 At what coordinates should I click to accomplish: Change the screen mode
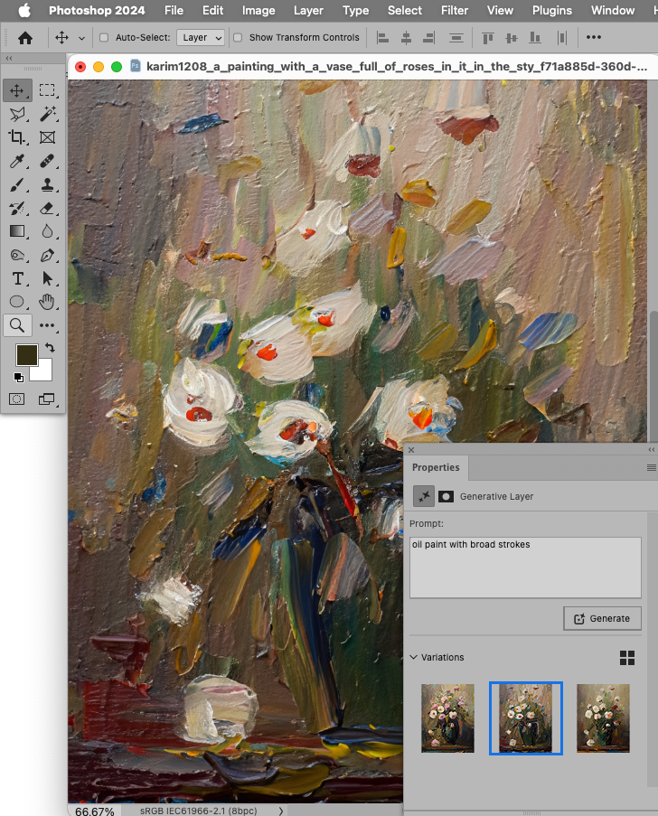(x=47, y=399)
